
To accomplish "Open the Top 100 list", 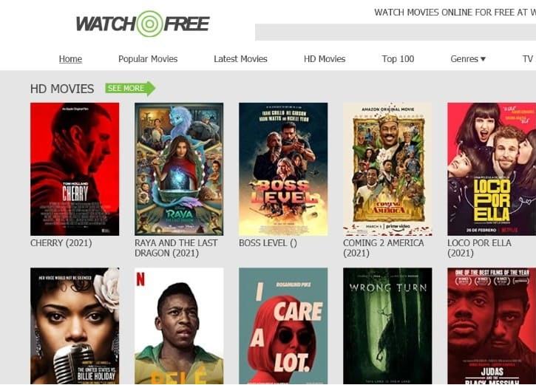I will [x=398, y=59].
